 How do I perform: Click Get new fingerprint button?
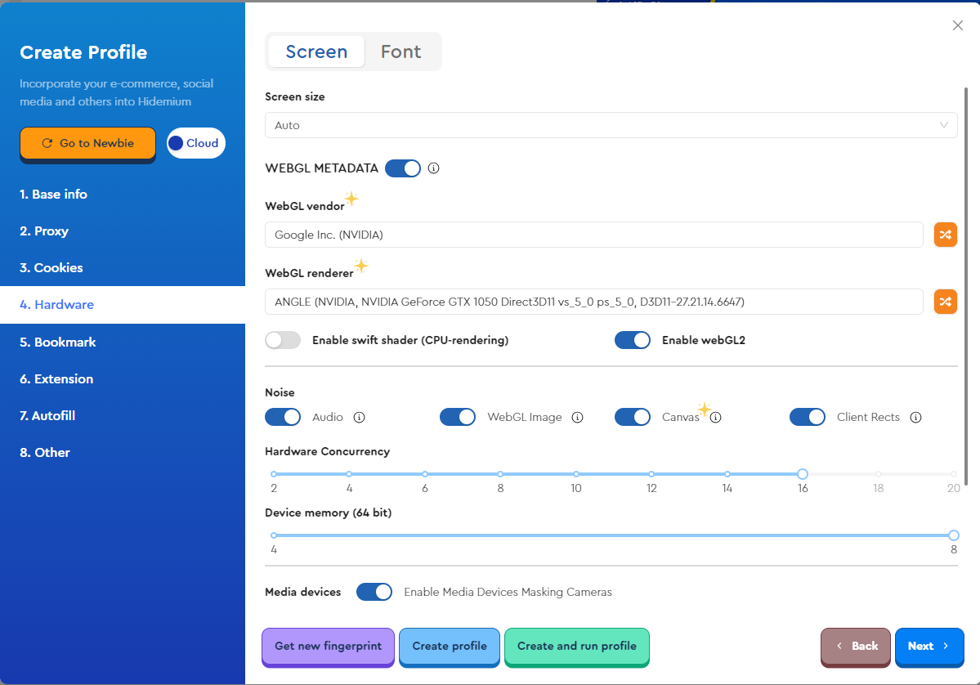(x=328, y=646)
